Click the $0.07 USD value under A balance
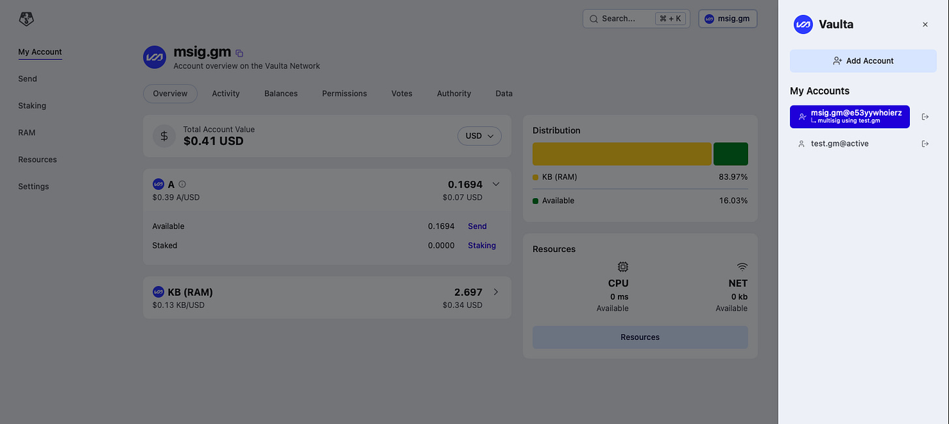 point(463,197)
